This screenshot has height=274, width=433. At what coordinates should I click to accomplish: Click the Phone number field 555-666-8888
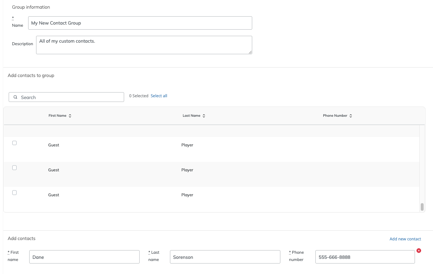(365, 257)
